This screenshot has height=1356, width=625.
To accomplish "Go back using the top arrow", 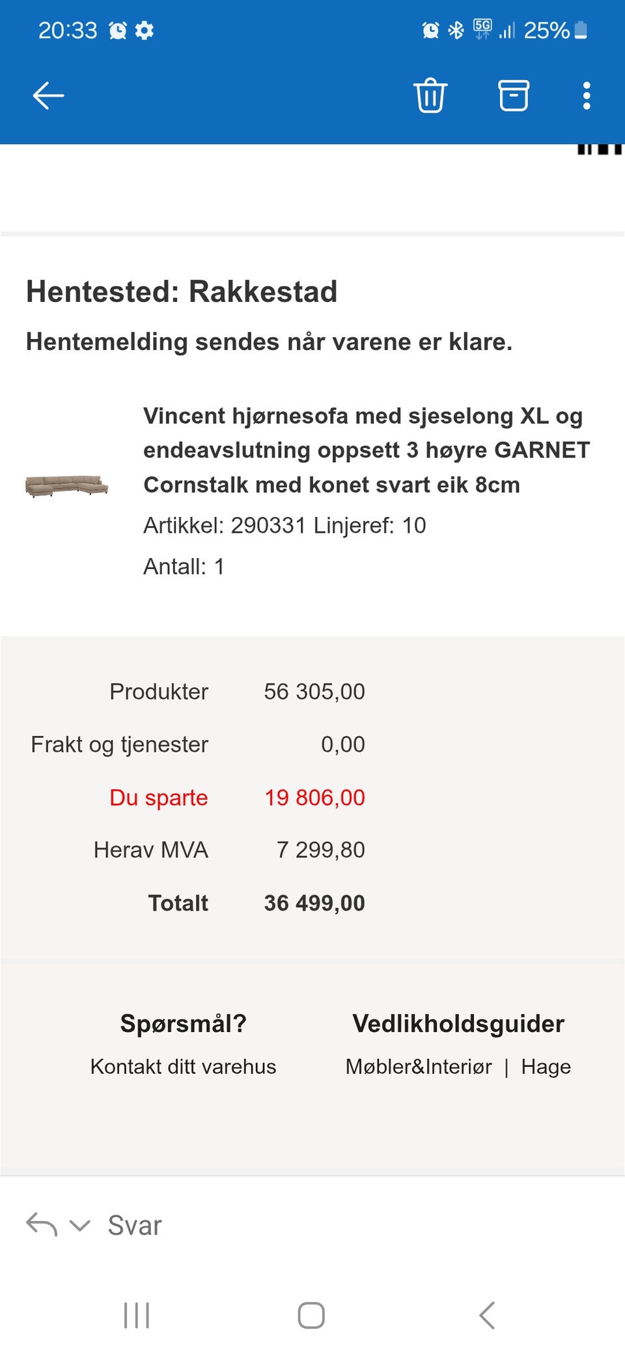I will [48, 96].
